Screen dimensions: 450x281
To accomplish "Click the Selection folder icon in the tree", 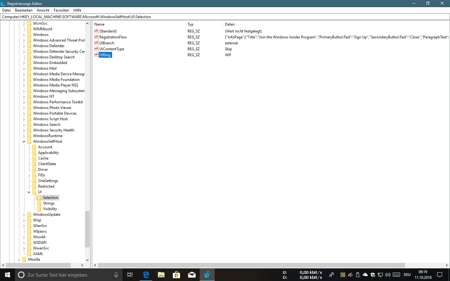I will coord(39,198).
